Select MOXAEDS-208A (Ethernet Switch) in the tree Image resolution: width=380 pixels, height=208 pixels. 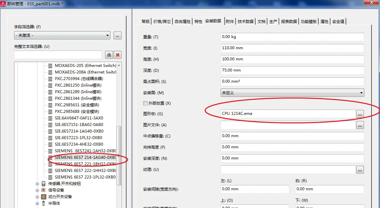pyautogui.click(x=85, y=72)
